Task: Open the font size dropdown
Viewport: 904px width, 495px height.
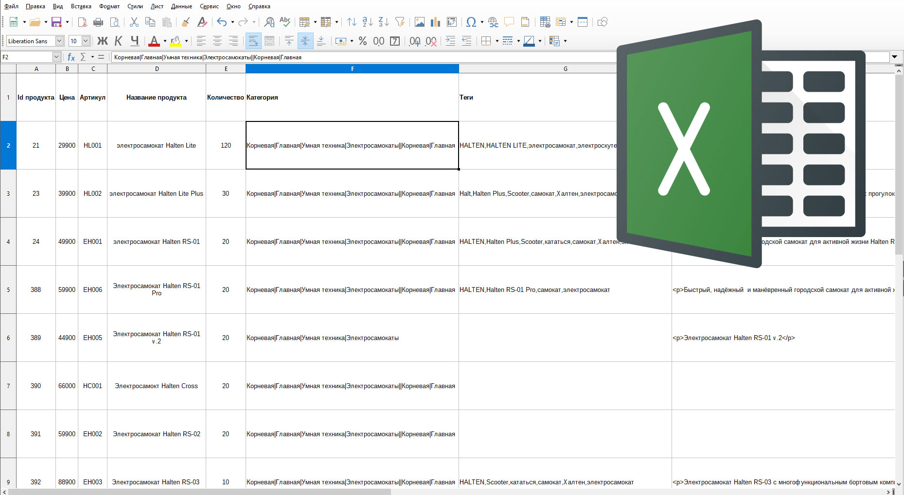Action: 86,41
